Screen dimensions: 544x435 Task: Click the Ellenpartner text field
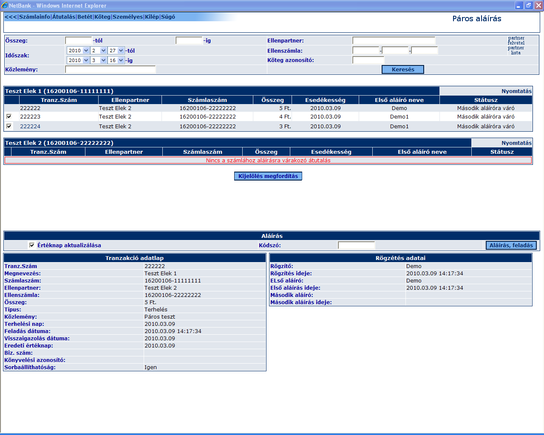[394, 40]
